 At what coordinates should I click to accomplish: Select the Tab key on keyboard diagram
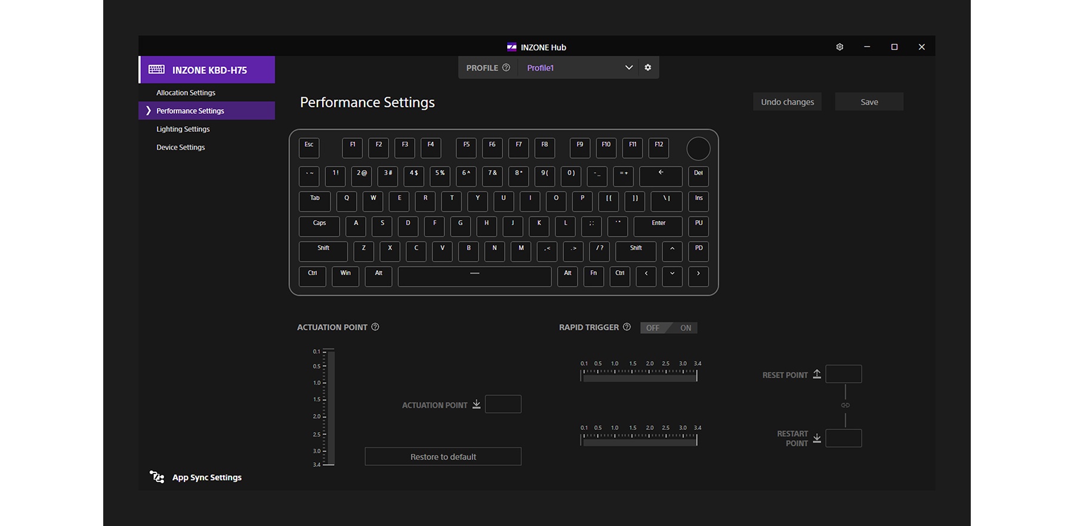pyautogui.click(x=314, y=202)
